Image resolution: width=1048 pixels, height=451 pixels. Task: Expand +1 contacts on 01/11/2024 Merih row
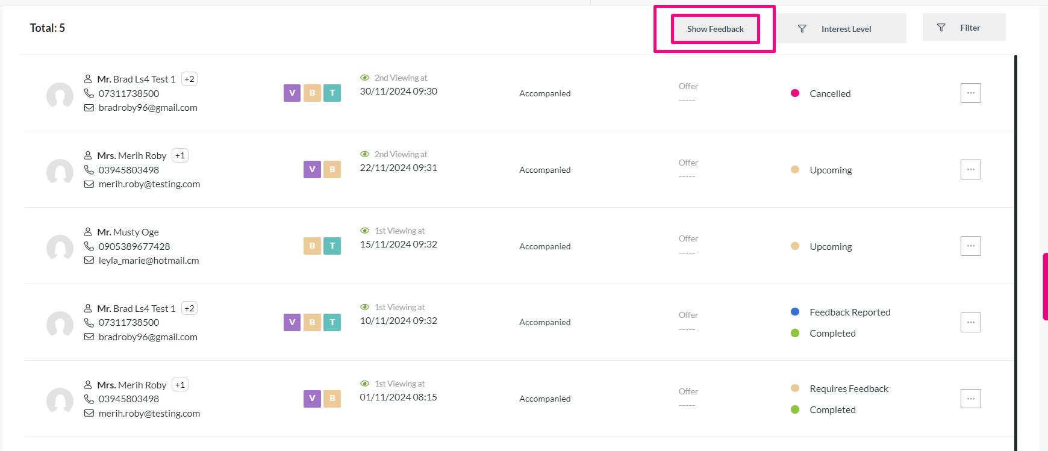coord(179,385)
